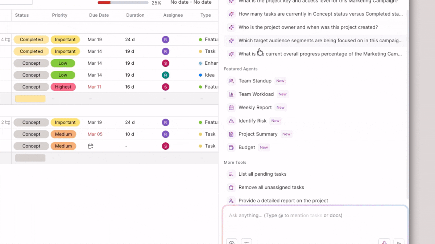Click the 25% project progress bar
The image size is (435, 244).
(x=123, y=3)
